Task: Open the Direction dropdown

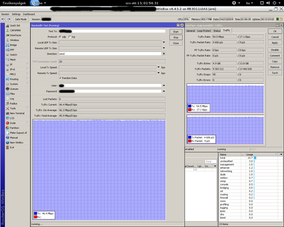Action: click(164, 54)
